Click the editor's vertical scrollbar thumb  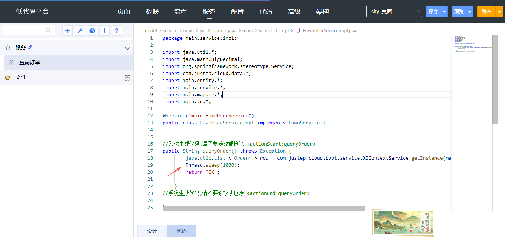point(495,79)
